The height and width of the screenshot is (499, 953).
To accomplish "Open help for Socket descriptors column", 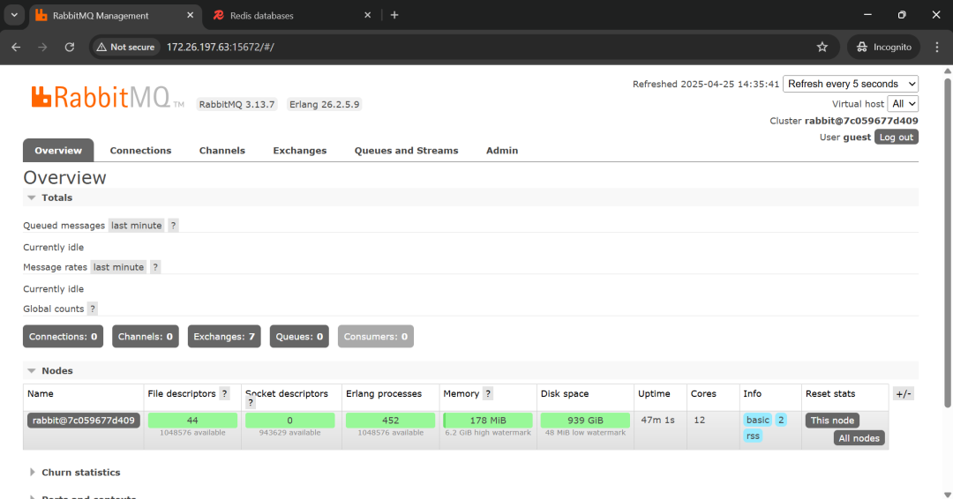I will (251, 403).
